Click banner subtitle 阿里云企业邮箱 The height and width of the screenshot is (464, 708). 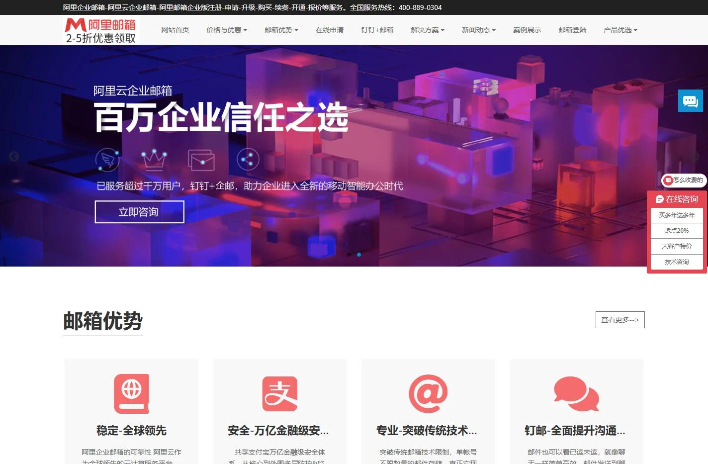coord(133,91)
